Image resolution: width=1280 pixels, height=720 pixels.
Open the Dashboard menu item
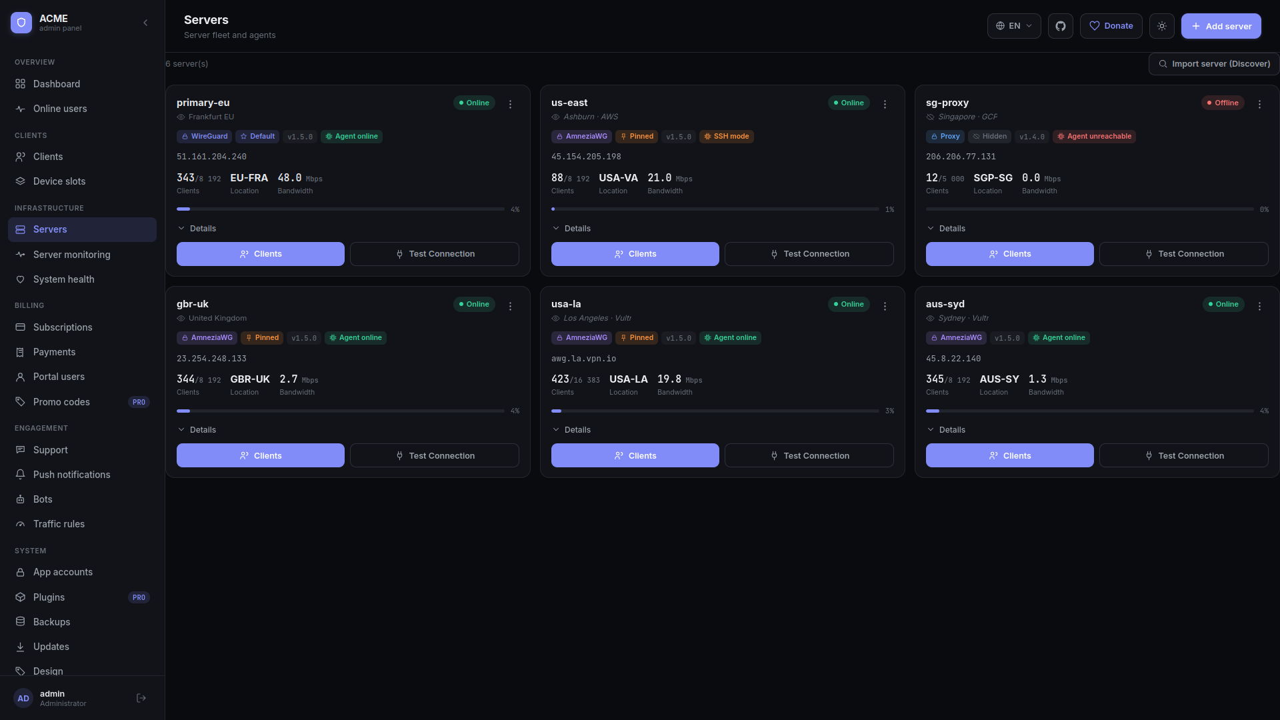click(x=82, y=84)
